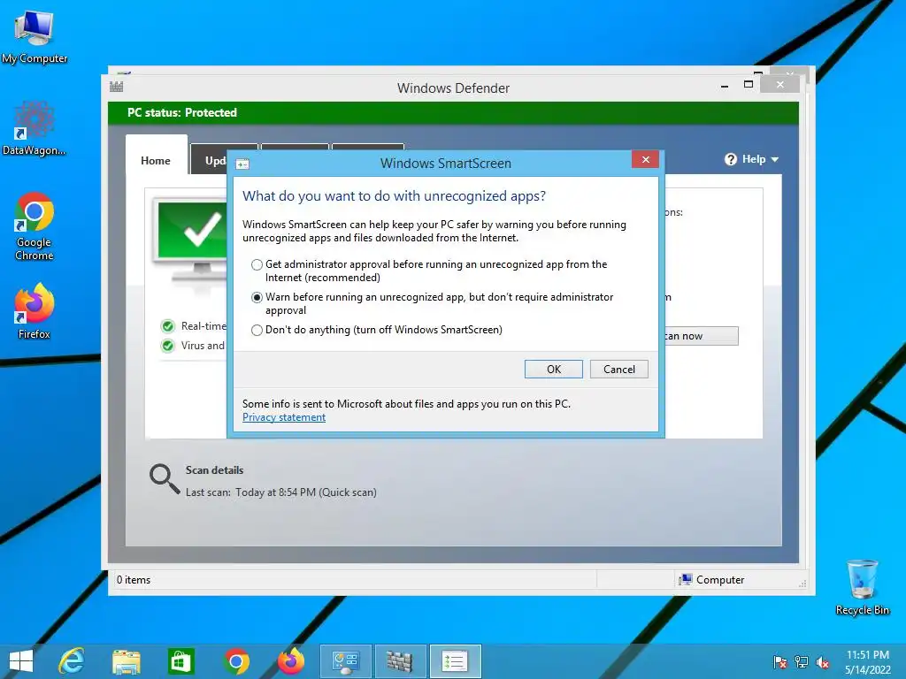Switch to the Control Panel taskbar window
Image resolution: width=906 pixels, height=679 pixels.
346,661
